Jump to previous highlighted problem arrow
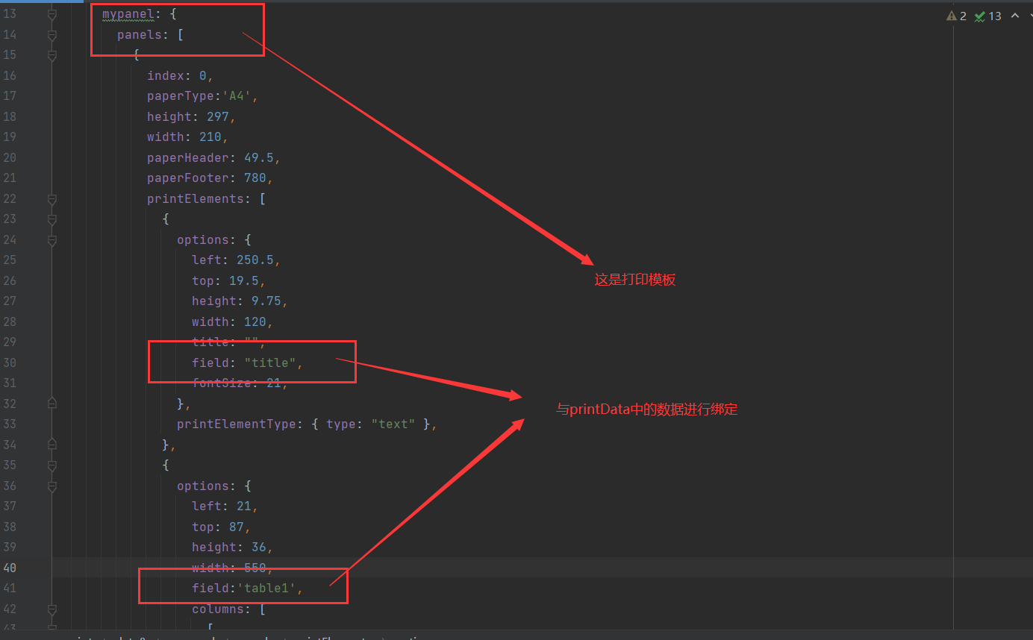 (x=1015, y=16)
